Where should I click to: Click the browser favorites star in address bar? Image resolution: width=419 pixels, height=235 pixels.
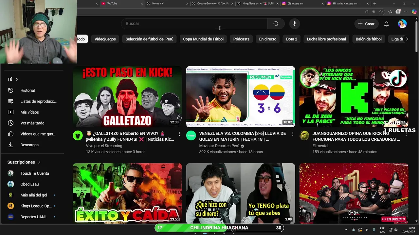(381, 12)
